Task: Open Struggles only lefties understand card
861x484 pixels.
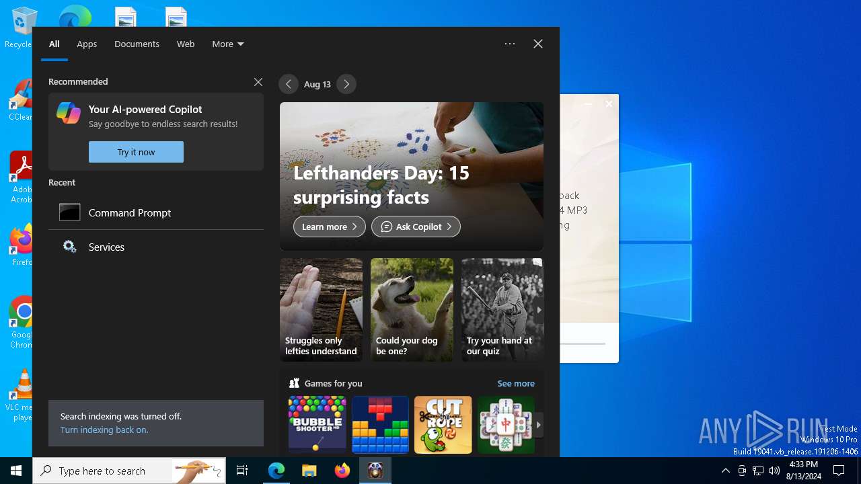Action: coord(321,310)
